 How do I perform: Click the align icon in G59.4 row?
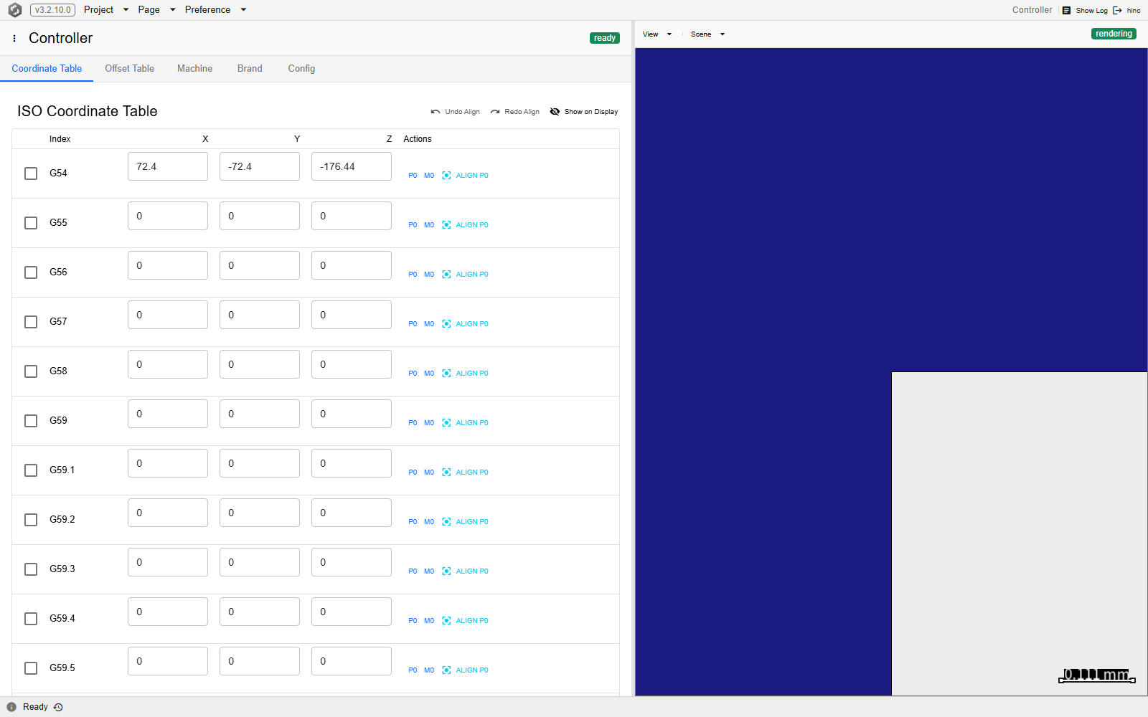(x=446, y=621)
